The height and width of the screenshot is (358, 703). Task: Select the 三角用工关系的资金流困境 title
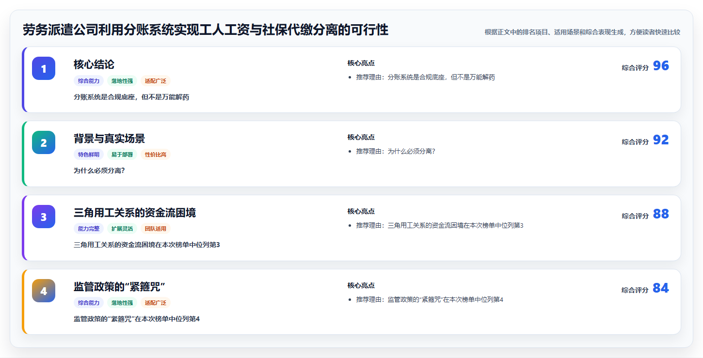click(135, 213)
